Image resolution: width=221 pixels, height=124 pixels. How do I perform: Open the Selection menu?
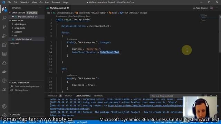(25, 2)
